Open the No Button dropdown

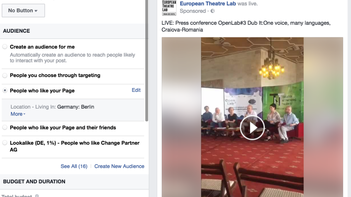(x=23, y=11)
